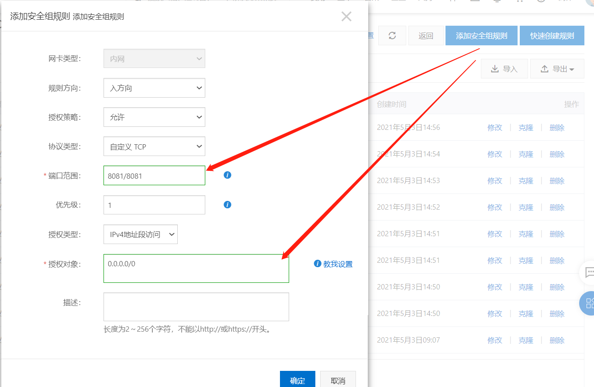Viewport: 594px width, 387px height.
Task: Click the 优先级 input field
Action: 154,205
